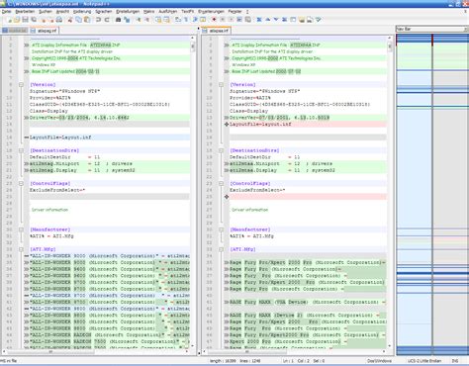Toggle synchronized vertical scrolling icon
Image resolution: width=469 pixels, height=366 pixels.
[x=158, y=20]
